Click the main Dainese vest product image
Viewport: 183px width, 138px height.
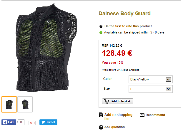(x=46, y=48)
